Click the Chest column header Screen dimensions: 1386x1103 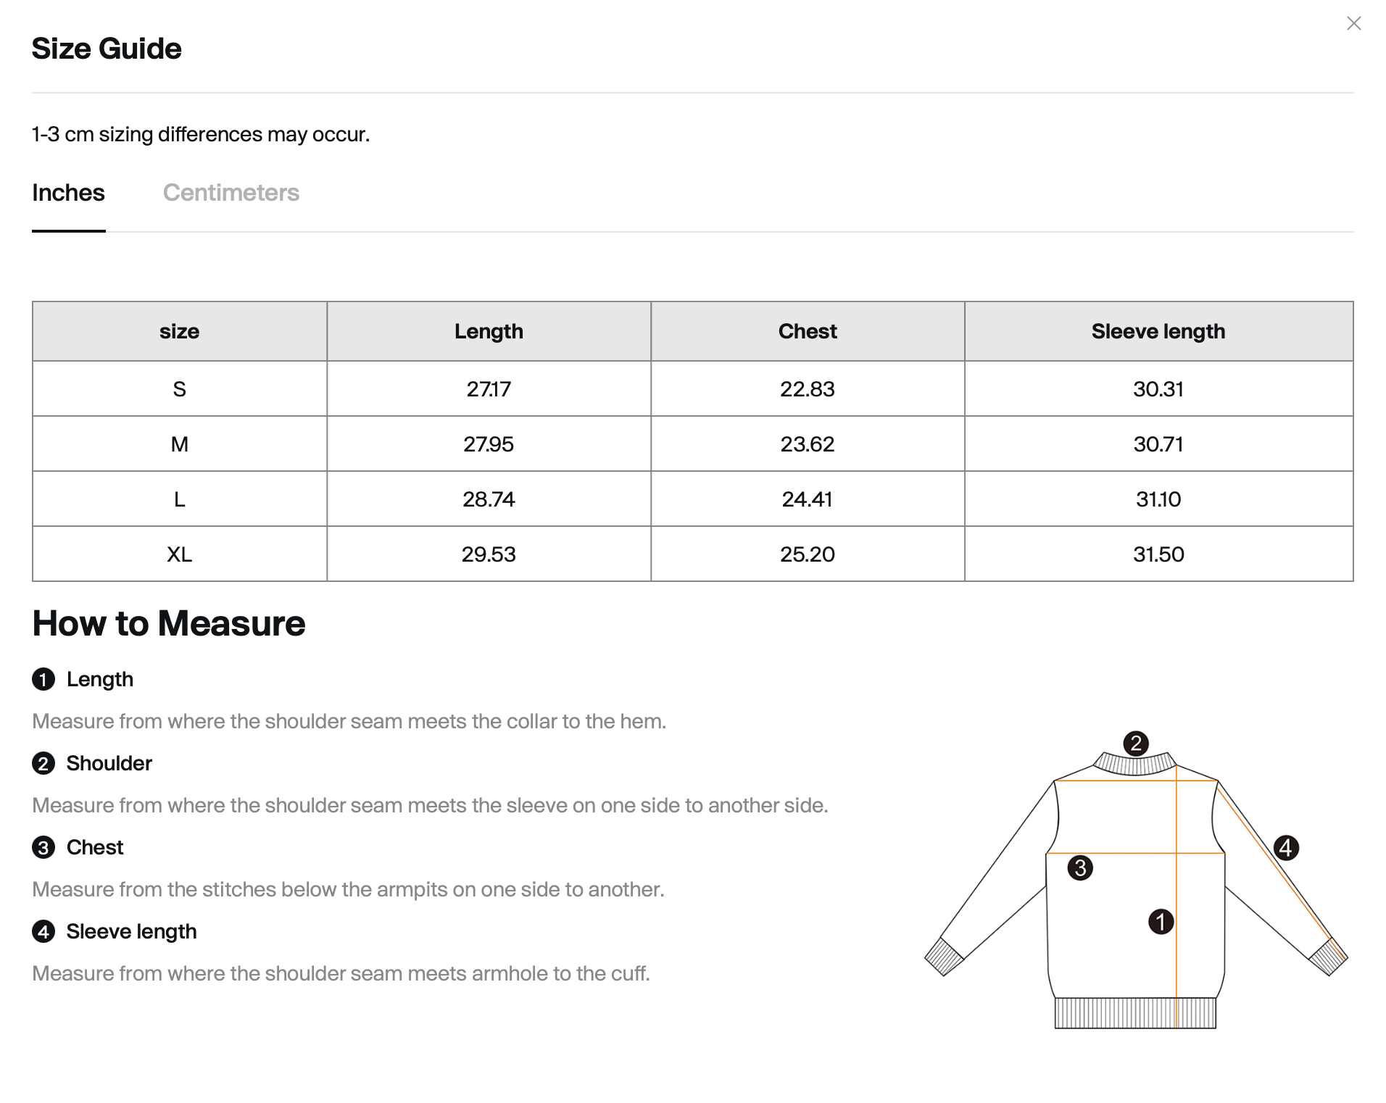(808, 332)
